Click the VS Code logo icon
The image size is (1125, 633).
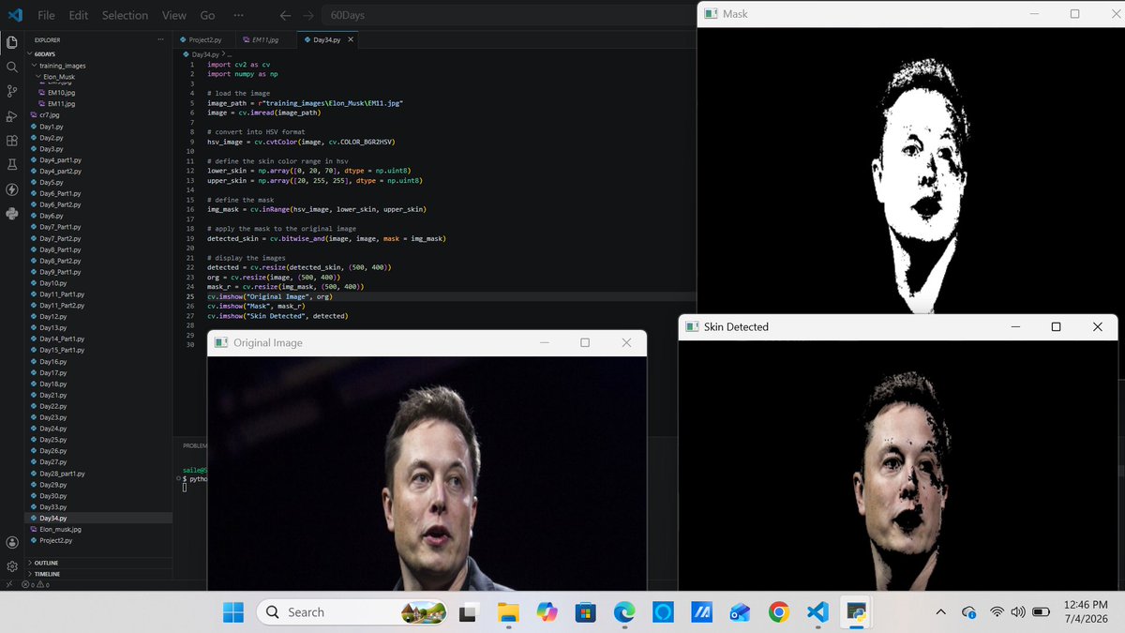[15, 15]
